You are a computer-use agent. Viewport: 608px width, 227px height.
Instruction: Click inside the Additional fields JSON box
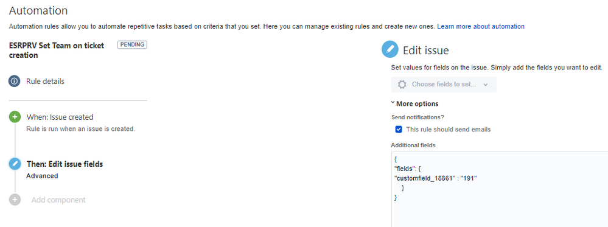[x=500, y=189]
